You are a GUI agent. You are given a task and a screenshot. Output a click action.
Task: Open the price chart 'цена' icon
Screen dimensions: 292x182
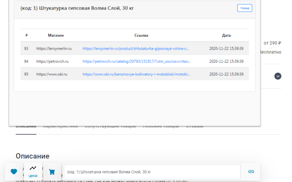point(33,171)
